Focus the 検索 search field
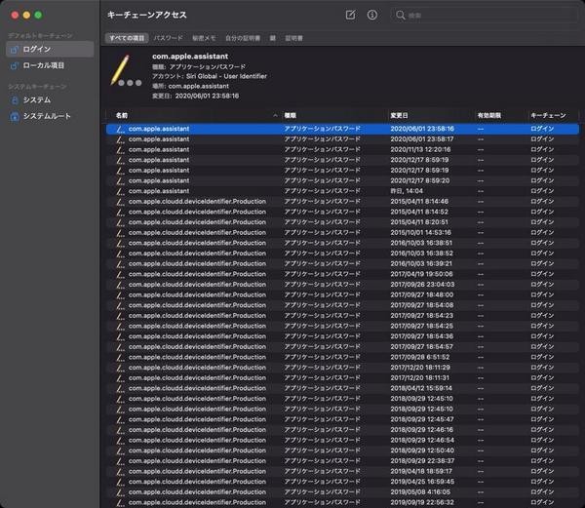 point(485,16)
